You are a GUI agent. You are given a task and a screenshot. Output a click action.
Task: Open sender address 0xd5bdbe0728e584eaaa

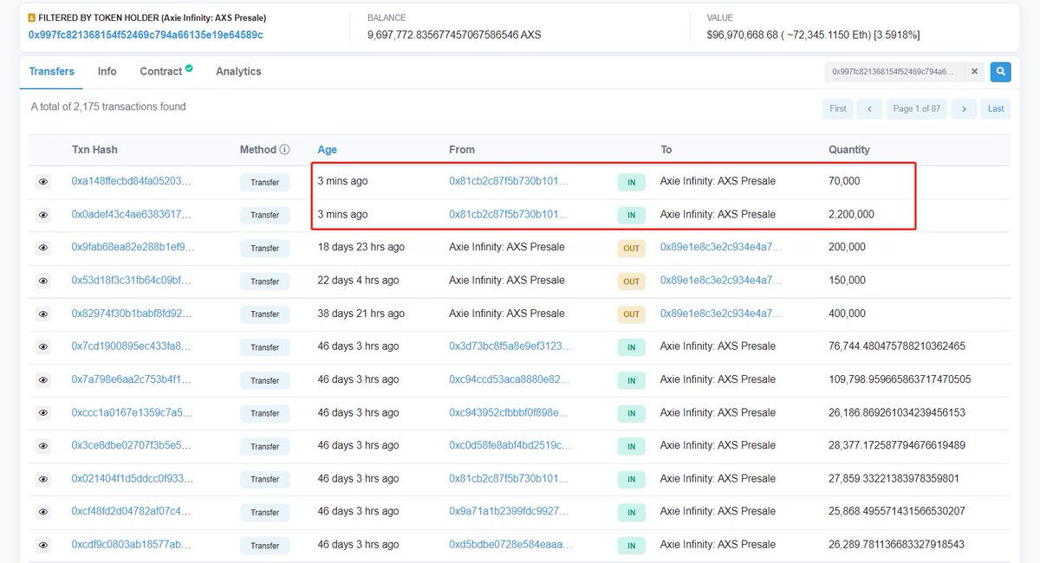[510, 545]
